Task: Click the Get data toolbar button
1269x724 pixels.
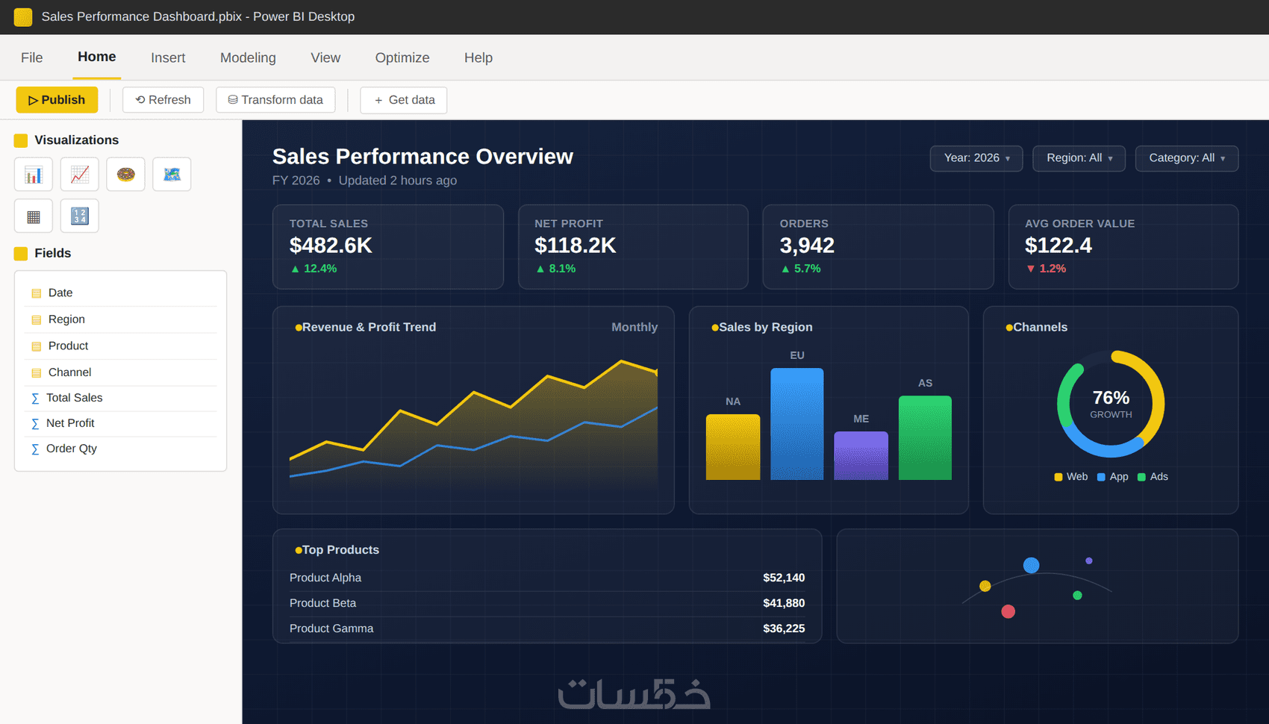Action: (x=404, y=100)
